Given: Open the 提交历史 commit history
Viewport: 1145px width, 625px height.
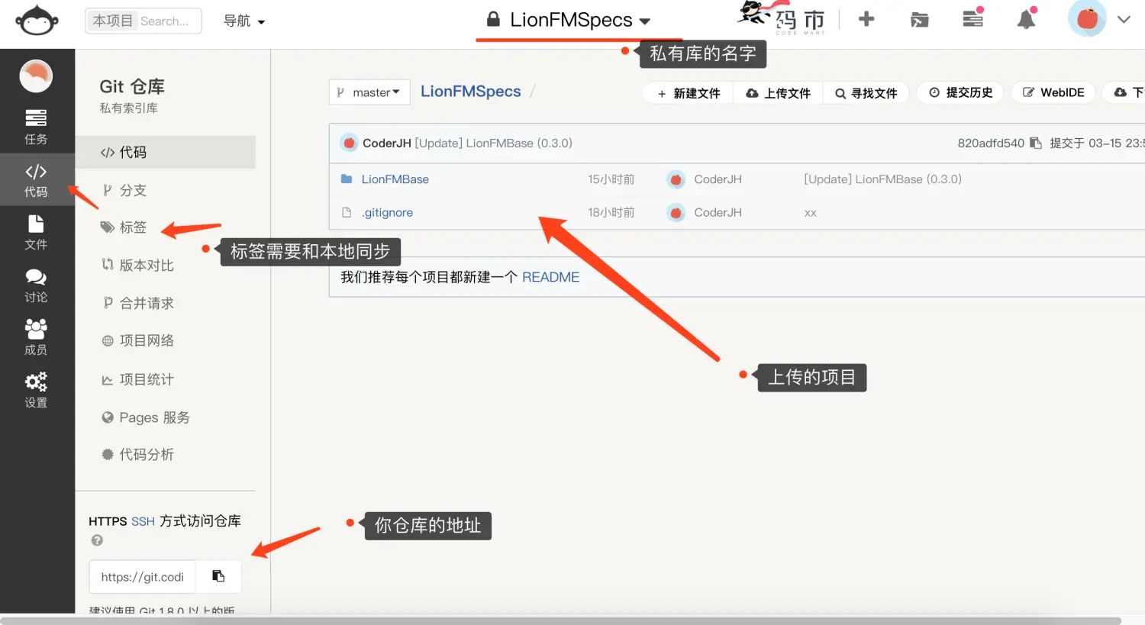Looking at the screenshot, I should click(960, 92).
